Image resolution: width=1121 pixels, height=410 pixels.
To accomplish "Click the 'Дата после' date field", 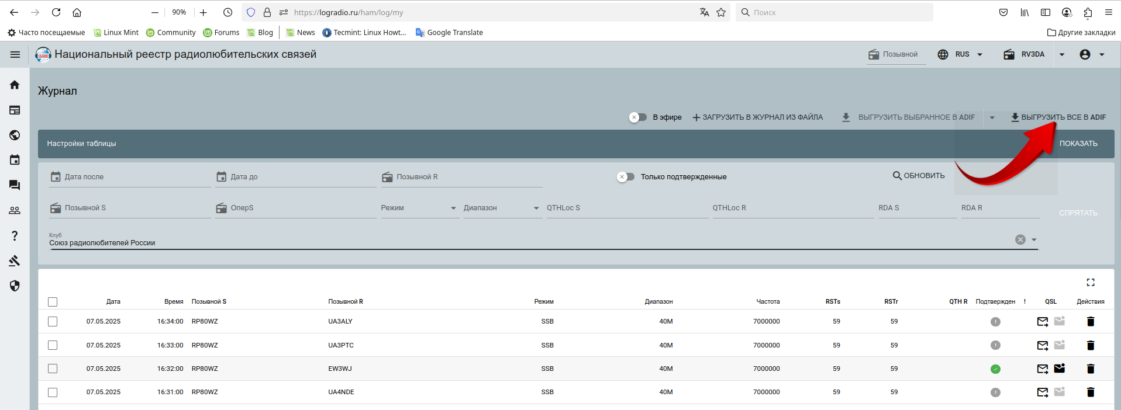I will (x=130, y=177).
